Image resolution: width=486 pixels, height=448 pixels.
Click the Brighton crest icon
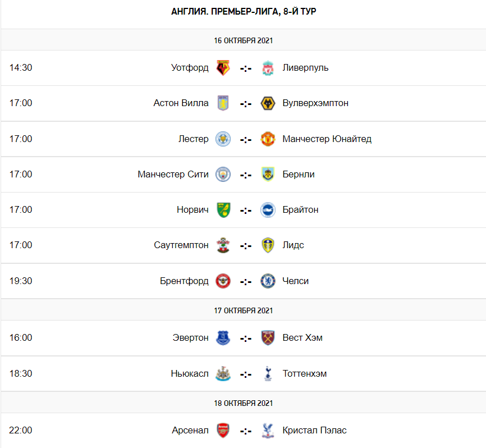[268, 209]
